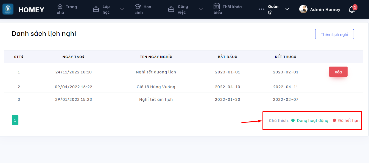Viewport: 369px width, 163px height.
Task: Delete the Nghỉ tết dương lịch entry with Xóa
Action: [x=338, y=72]
